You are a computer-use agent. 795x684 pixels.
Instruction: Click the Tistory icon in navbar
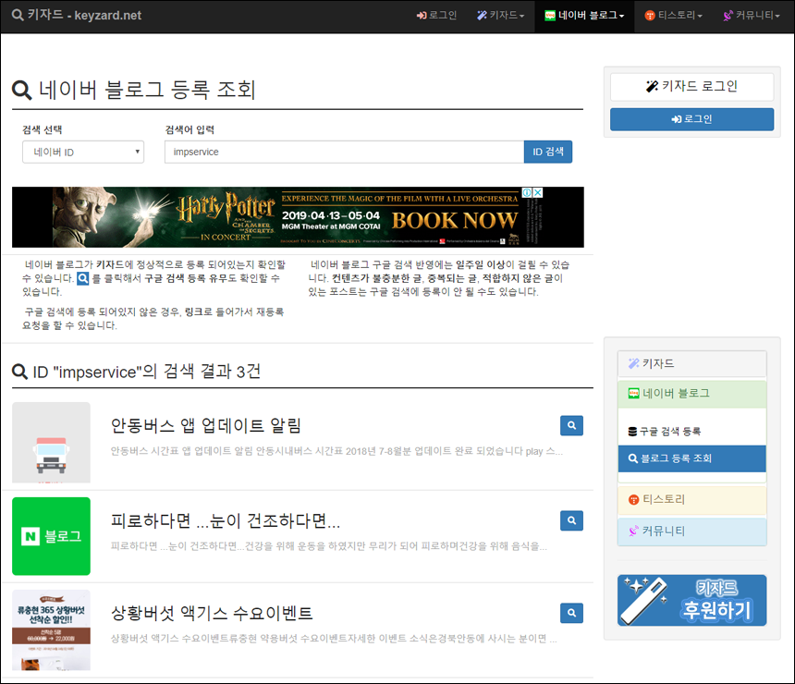[x=650, y=16]
